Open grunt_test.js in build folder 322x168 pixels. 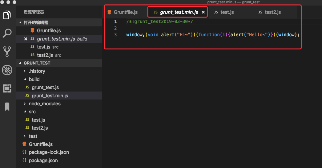(x=59, y=88)
